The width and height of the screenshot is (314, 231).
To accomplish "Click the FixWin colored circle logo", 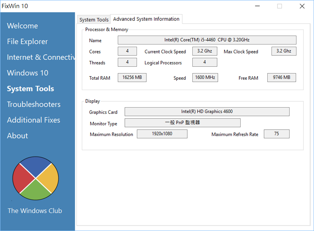I will point(36,178).
